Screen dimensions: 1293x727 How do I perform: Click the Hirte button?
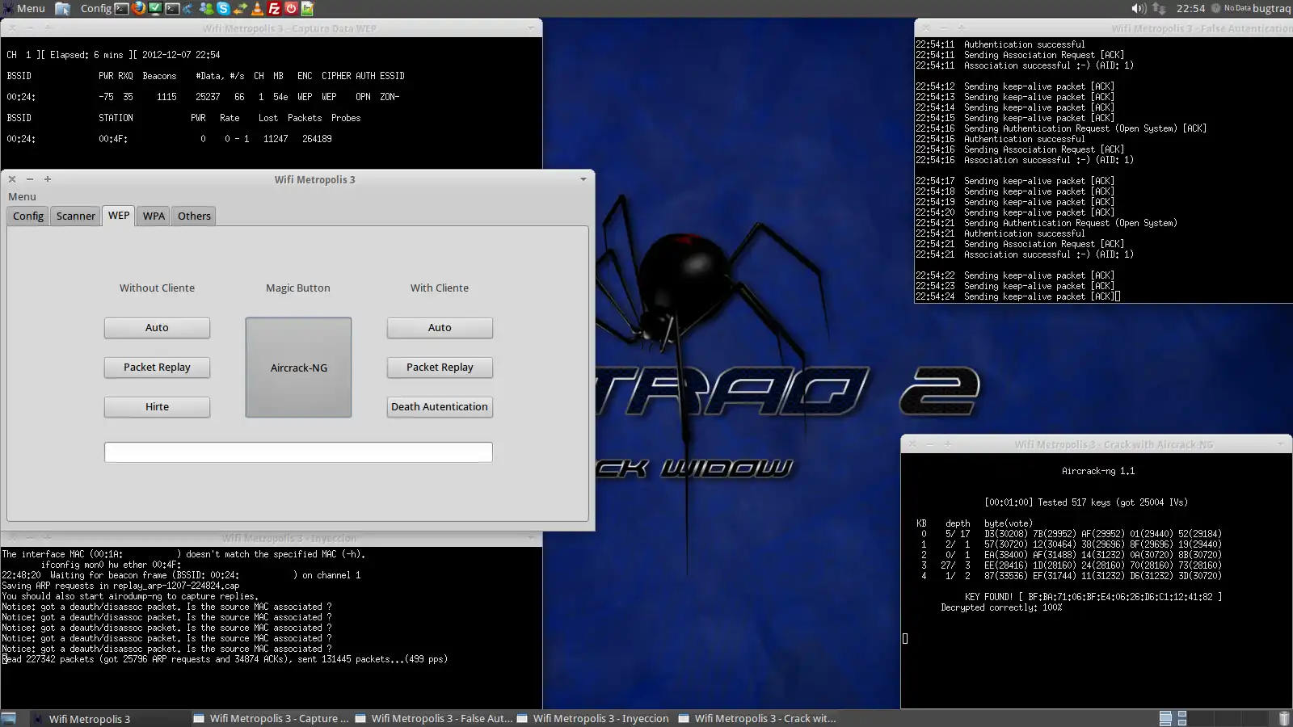coord(157,406)
